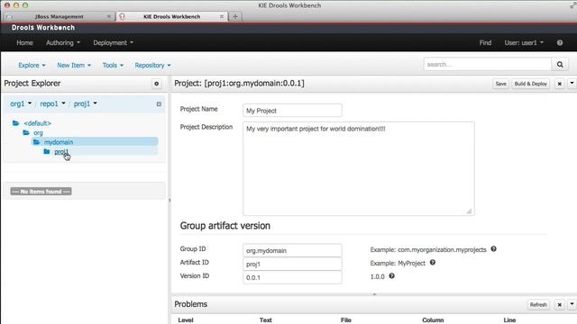Click the Save button

tap(501, 84)
